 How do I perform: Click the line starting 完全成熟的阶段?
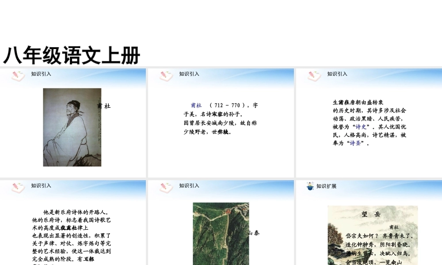[x=63, y=259]
